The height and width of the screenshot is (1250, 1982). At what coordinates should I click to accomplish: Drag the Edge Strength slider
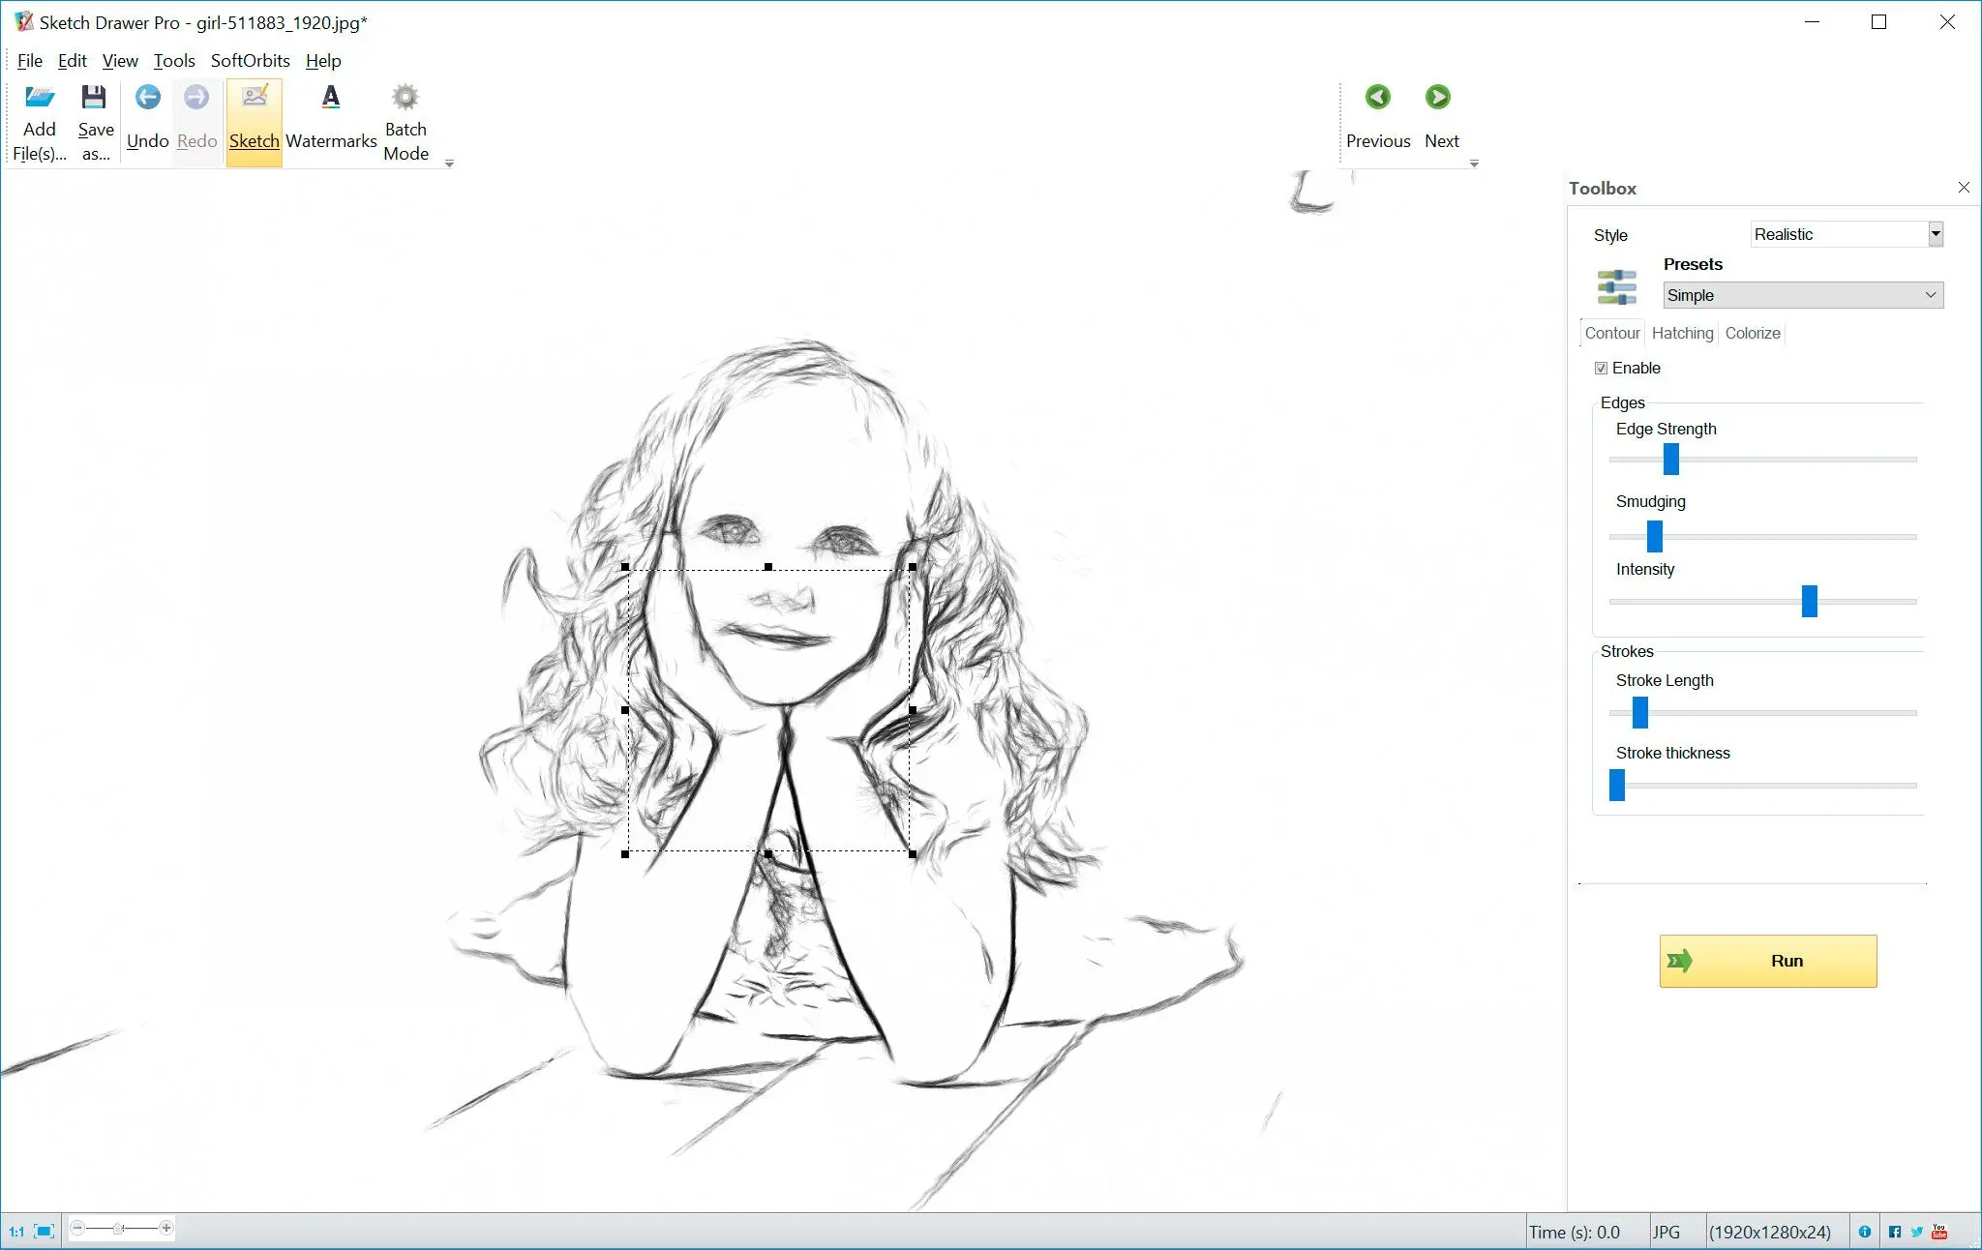(1671, 458)
